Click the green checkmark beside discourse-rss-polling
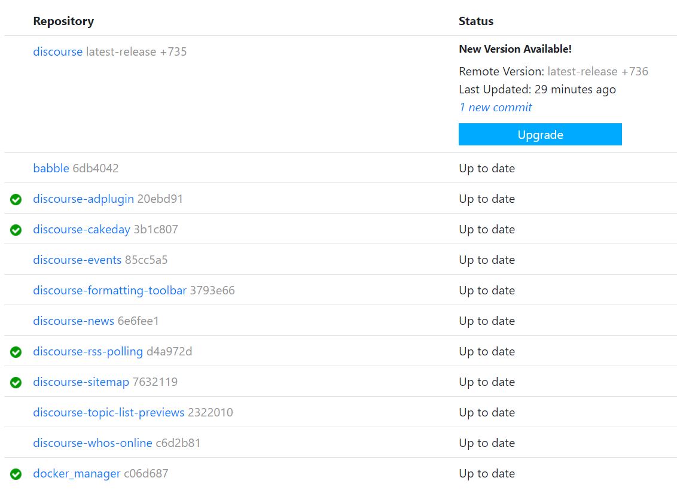This screenshot has width=677, height=502. click(16, 352)
